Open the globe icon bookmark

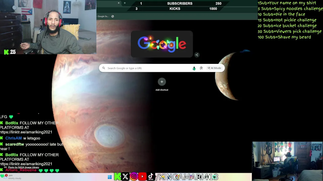[113, 16]
